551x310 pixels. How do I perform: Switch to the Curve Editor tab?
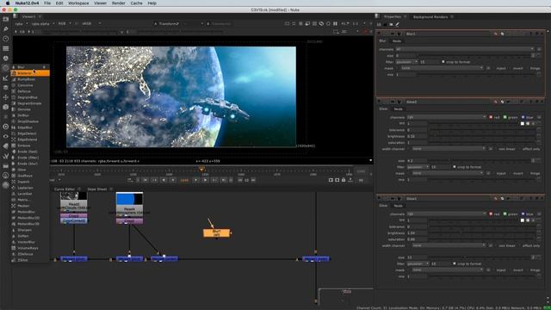(x=65, y=189)
